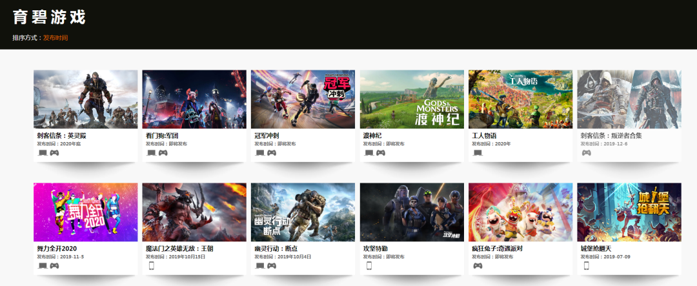Click release date text 2020年 under 工人物语
Image resolution: width=697 pixels, height=286 pixels.
click(x=503, y=144)
